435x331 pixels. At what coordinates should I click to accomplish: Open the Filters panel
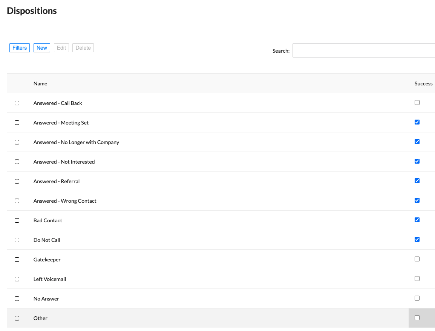click(x=20, y=48)
